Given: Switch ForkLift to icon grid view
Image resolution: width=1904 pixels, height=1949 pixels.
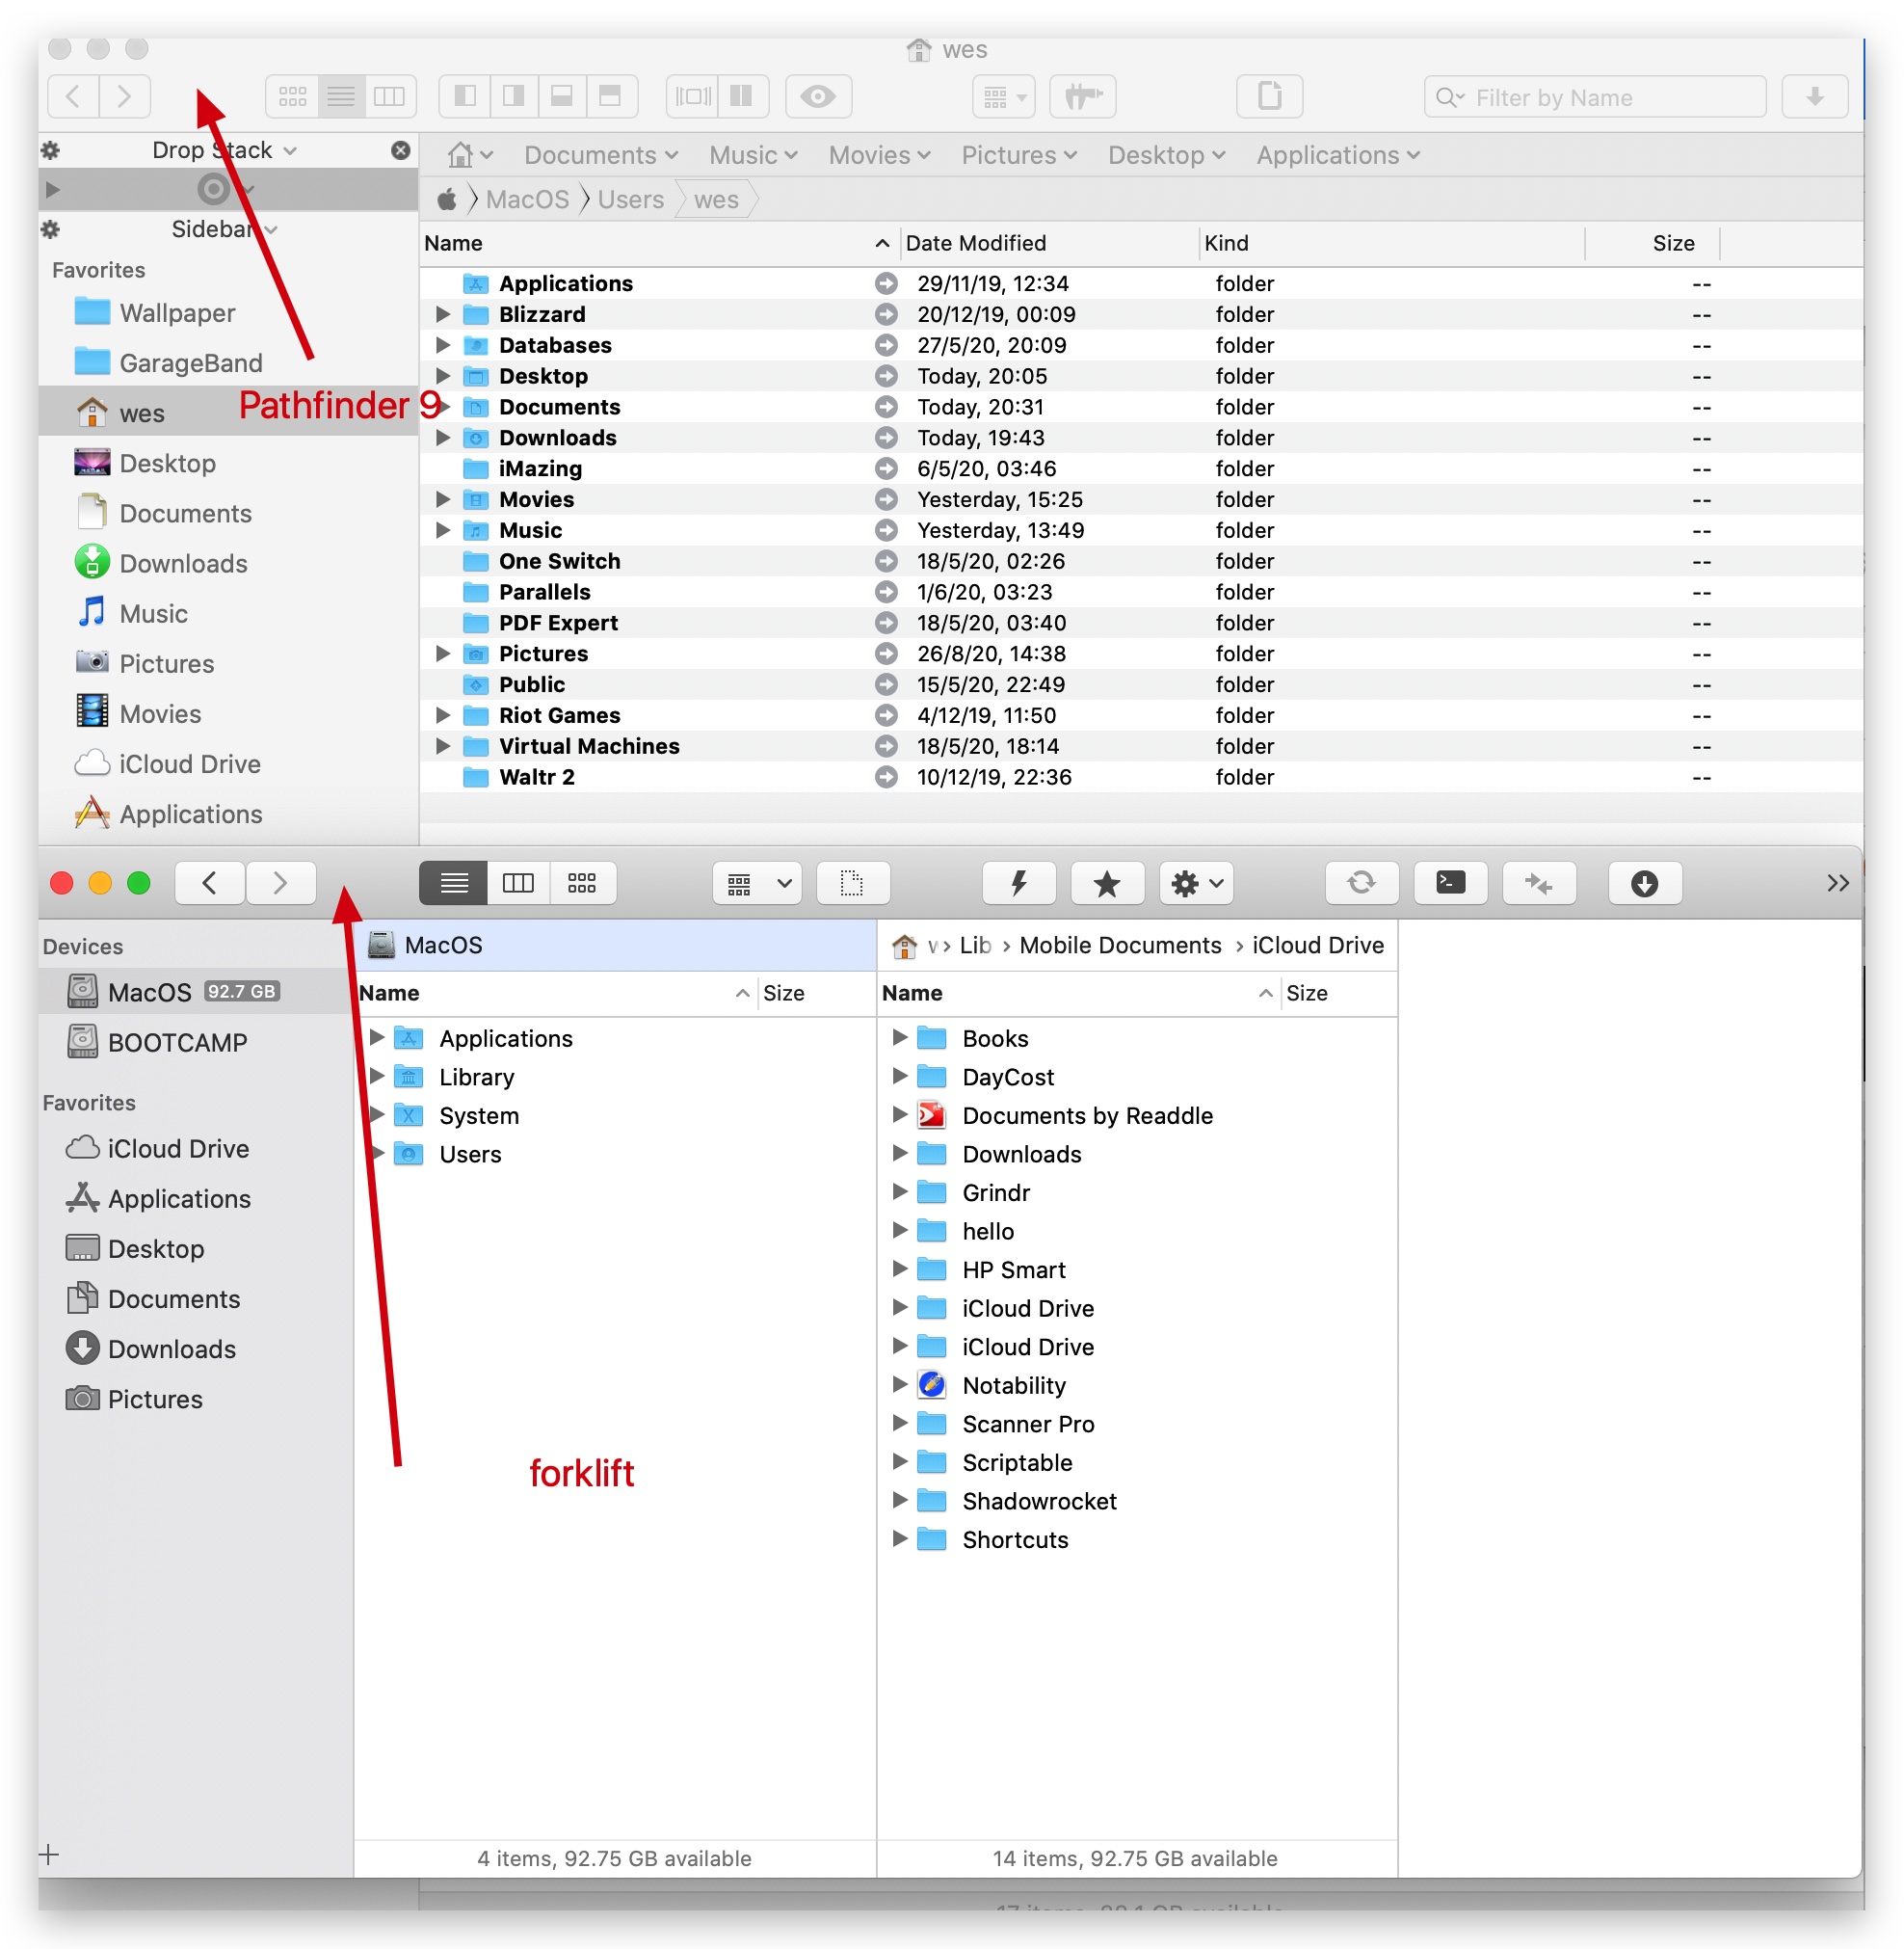Looking at the screenshot, I should [582, 884].
